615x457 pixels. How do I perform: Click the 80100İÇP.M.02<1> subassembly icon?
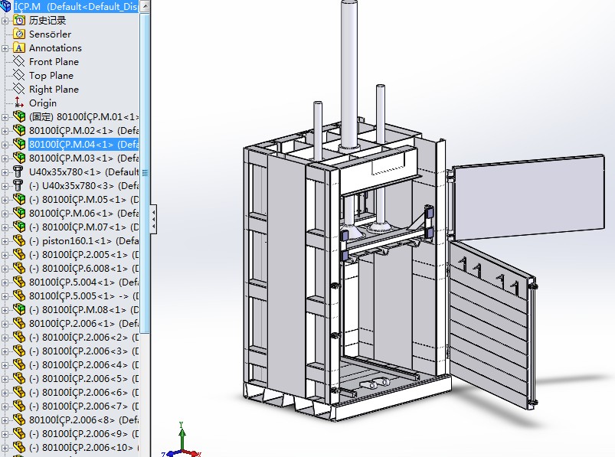click(19, 130)
